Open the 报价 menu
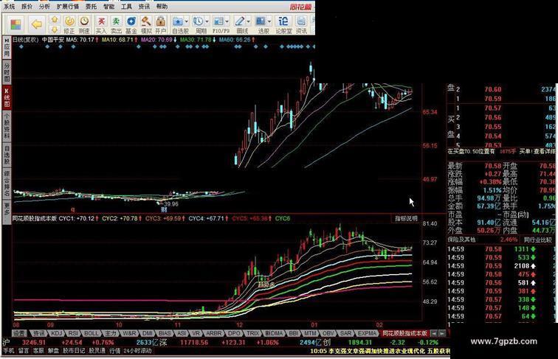 click(27, 7)
